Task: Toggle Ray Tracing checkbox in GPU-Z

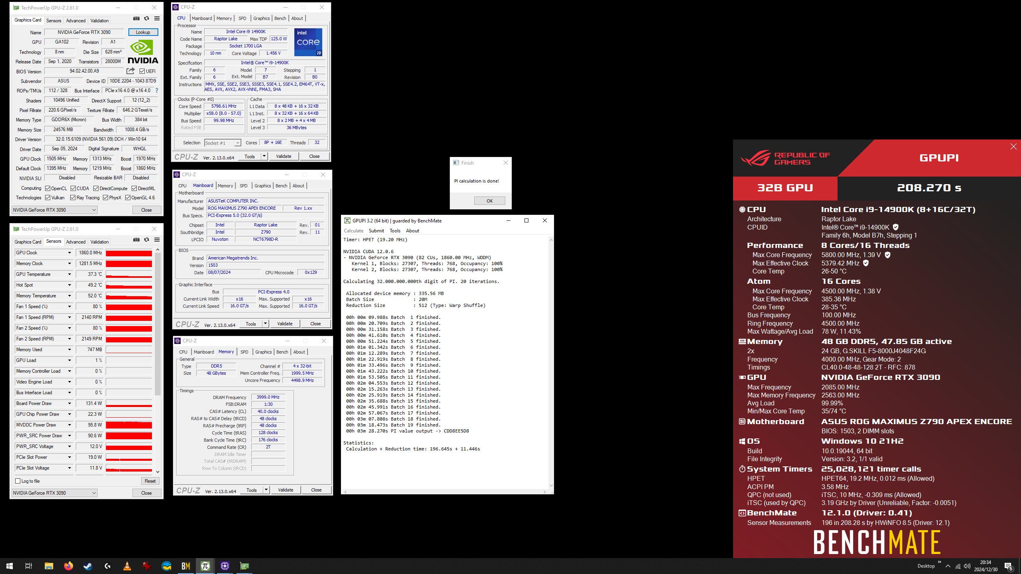Action: coord(73,198)
